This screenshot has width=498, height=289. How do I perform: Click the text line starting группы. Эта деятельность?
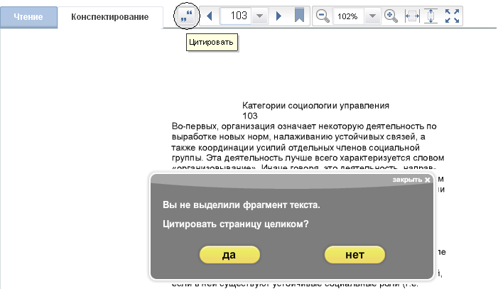tap(308, 158)
